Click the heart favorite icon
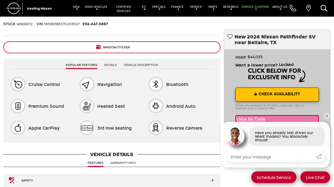334x187 pixels. [x=230, y=37]
